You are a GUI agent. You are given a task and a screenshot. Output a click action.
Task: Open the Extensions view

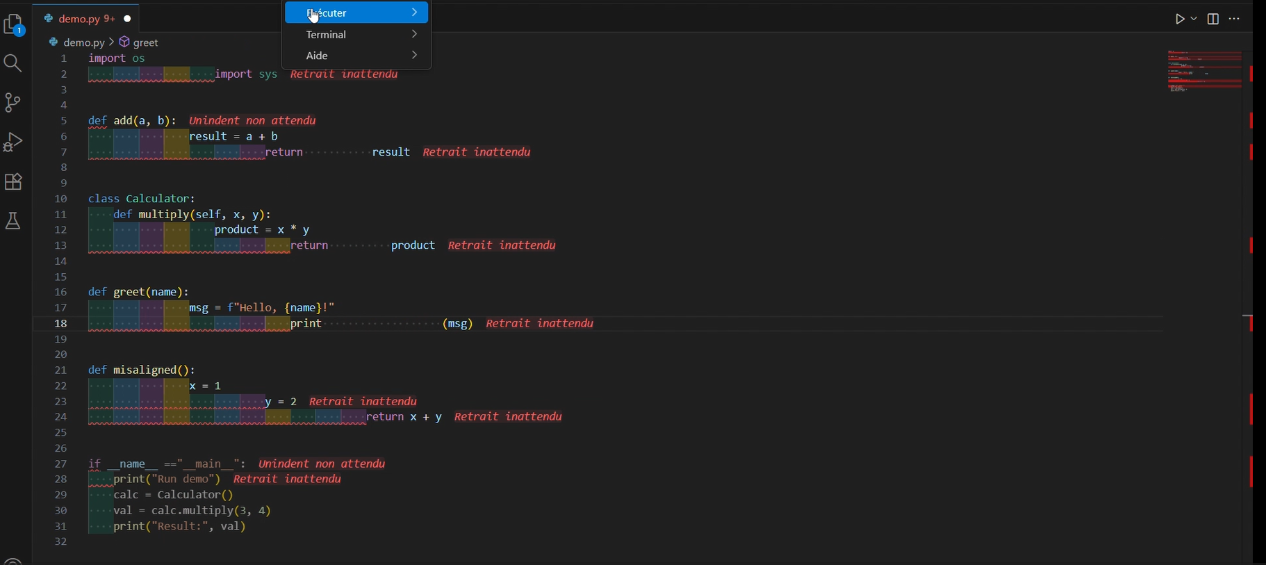(13, 181)
